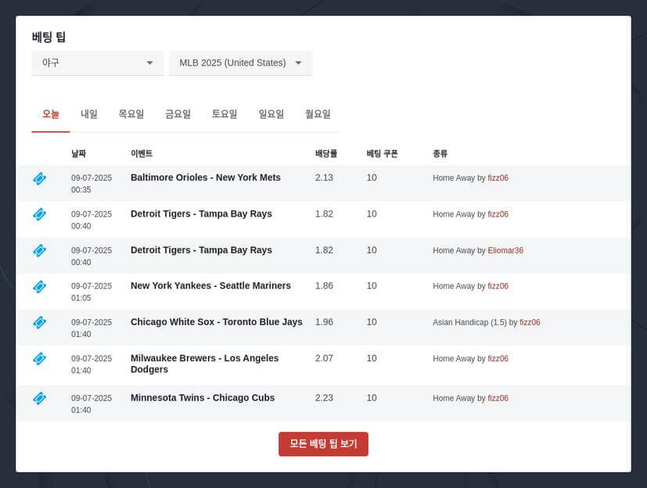The height and width of the screenshot is (488, 647).
Task: Click the 1.86 odds value
Action: pyautogui.click(x=324, y=285)
